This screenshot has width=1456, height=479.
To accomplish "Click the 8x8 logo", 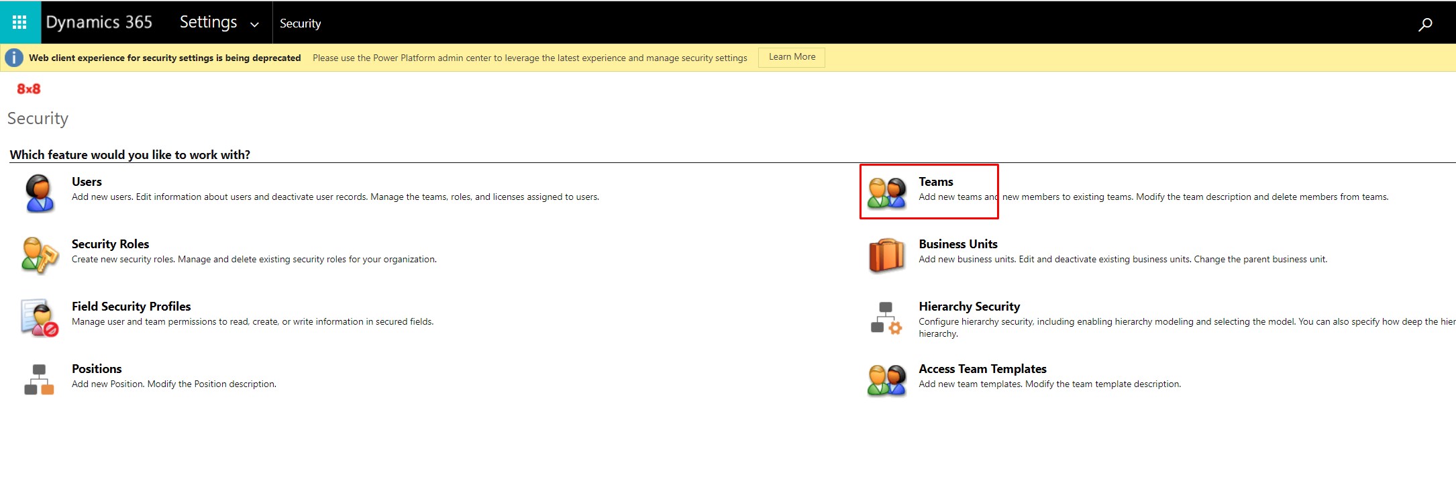I will [29, 89].
